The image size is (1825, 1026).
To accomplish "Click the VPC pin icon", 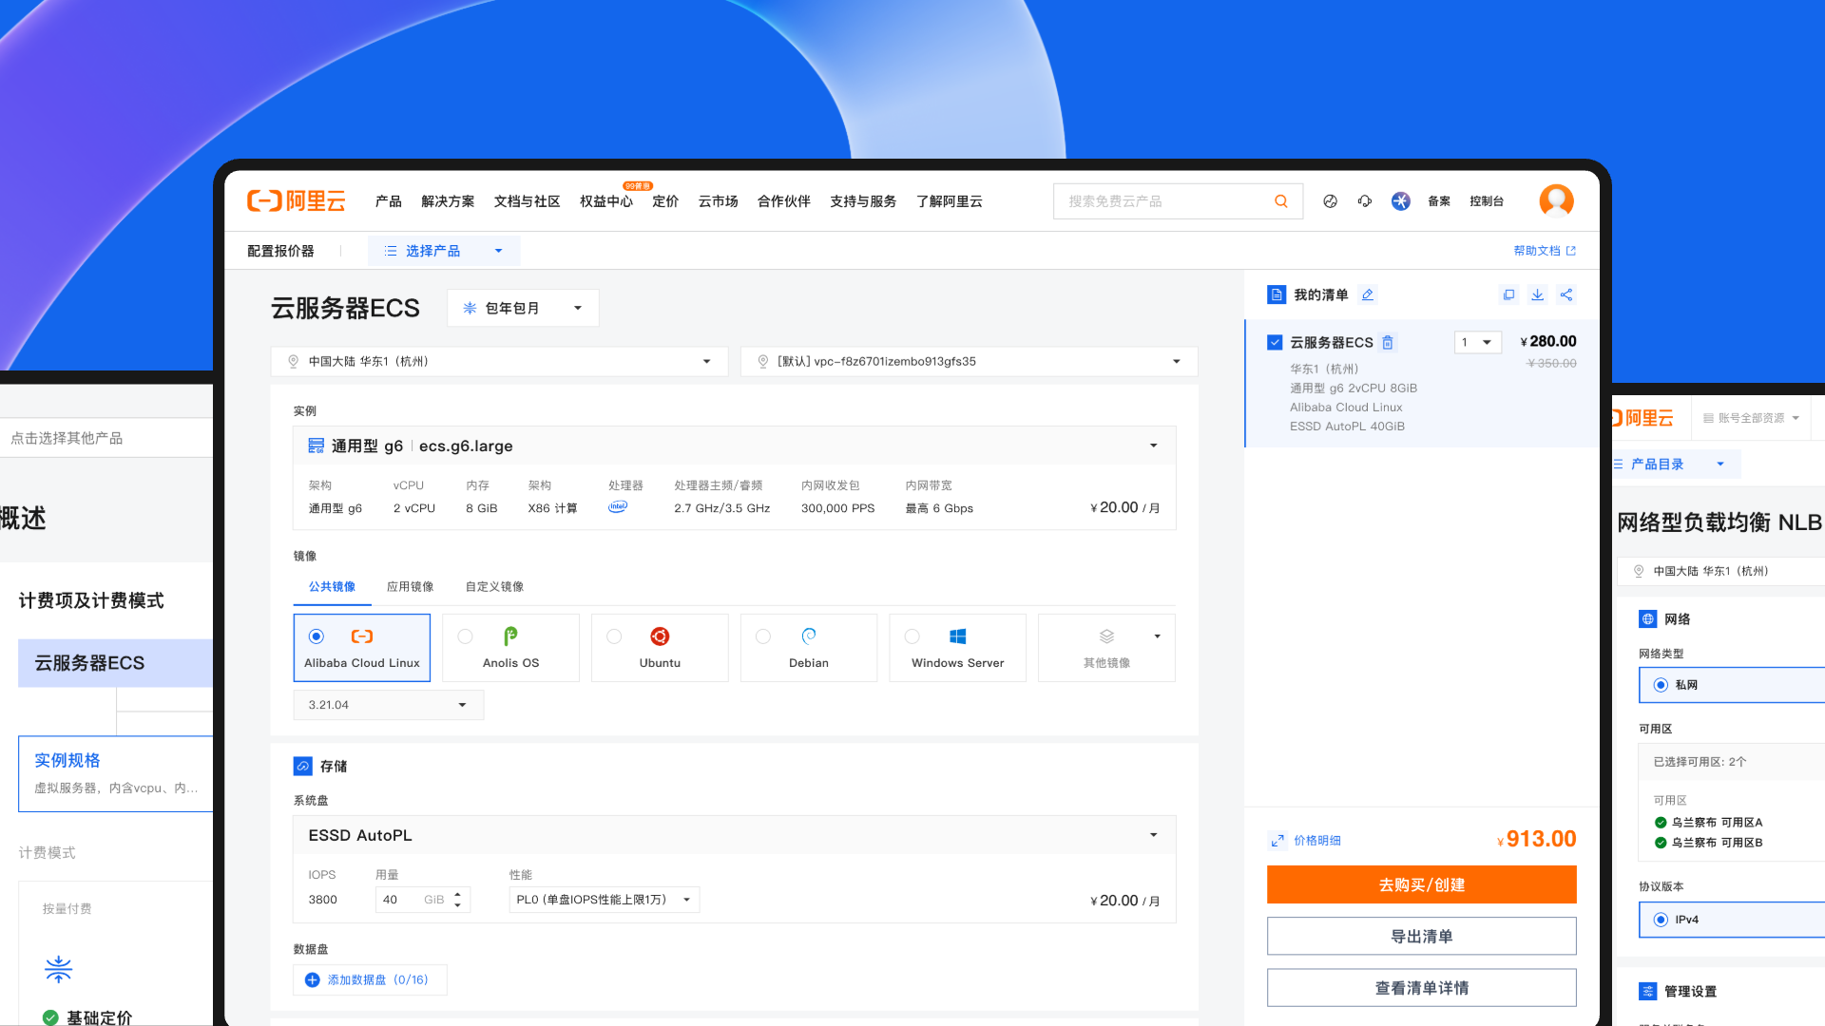I will [762, 361].
